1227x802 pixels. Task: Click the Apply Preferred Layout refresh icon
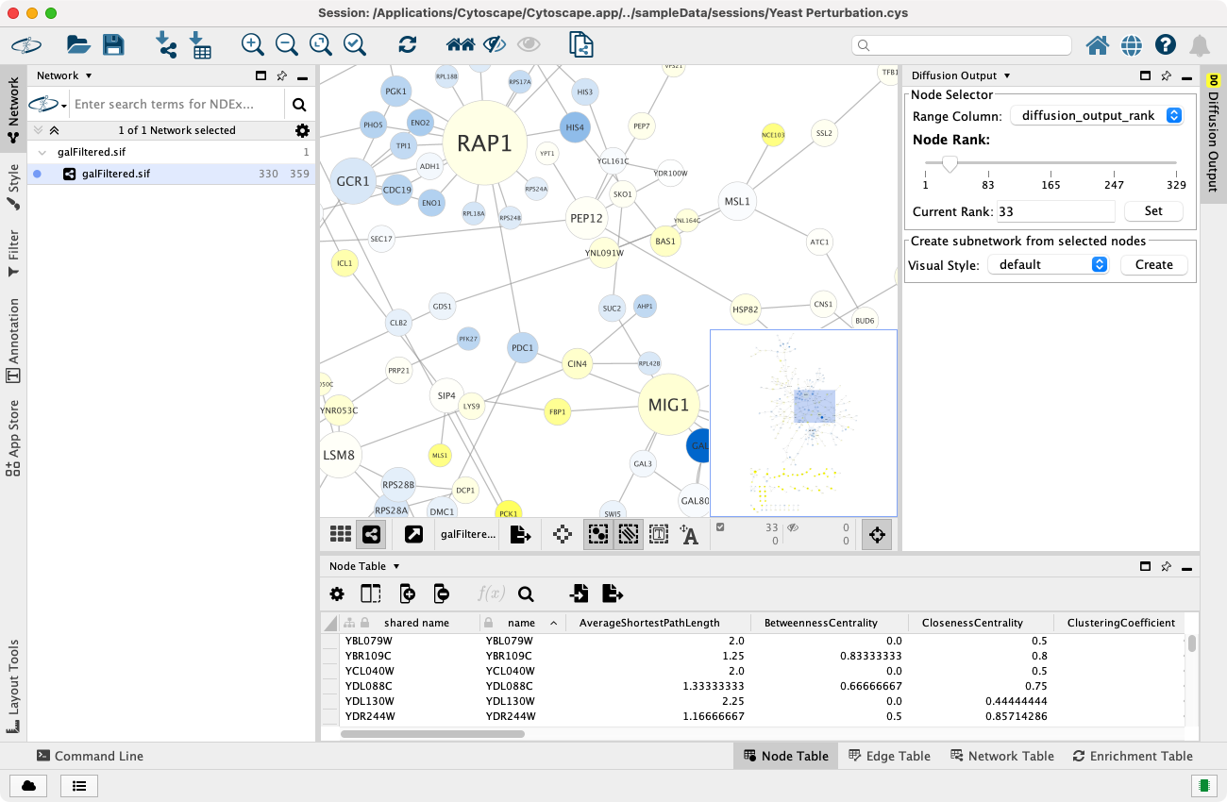pyautogui.click(x=408, y=44)
